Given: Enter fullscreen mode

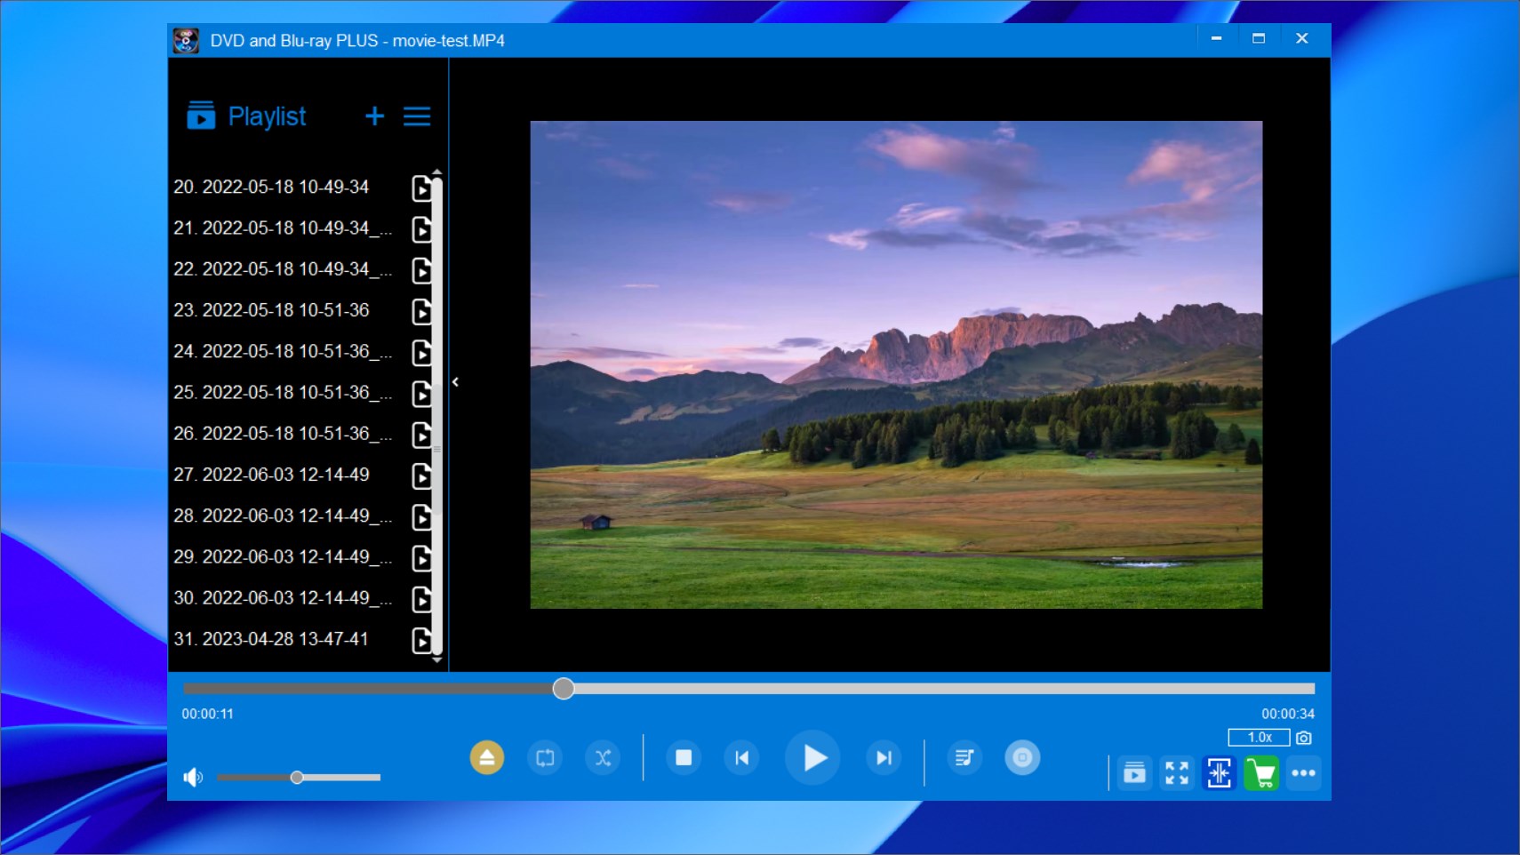Looking at the screenshot, I should pyautogui.click(x=1177, y=773).
